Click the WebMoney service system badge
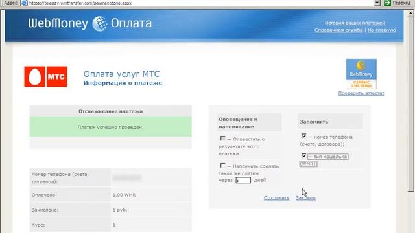 [361, 74]
